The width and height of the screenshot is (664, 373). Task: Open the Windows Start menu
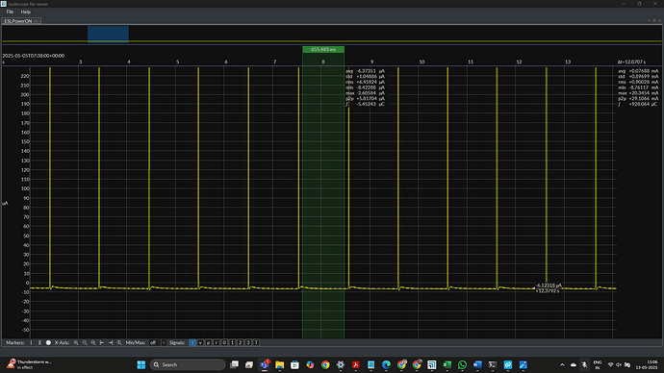(x=141, y=364)
